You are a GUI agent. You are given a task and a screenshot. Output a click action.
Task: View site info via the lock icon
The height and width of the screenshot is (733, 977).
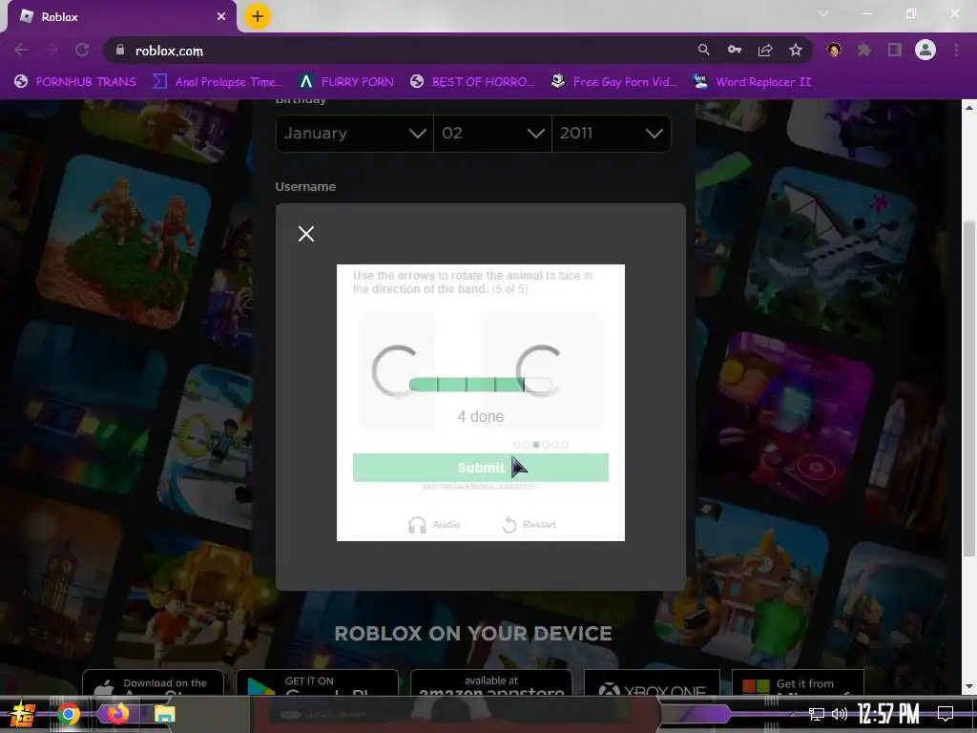[x=120, y=51]
